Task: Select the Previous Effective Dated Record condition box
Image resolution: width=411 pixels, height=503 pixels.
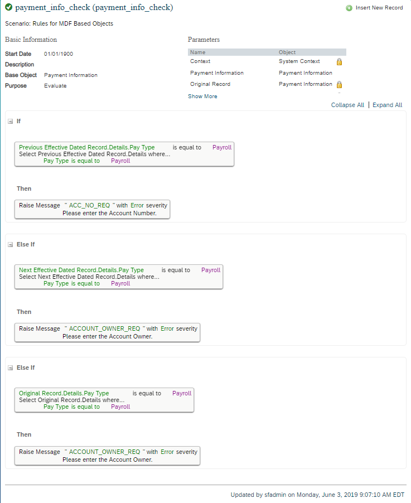Action: (x=124, y=154)
